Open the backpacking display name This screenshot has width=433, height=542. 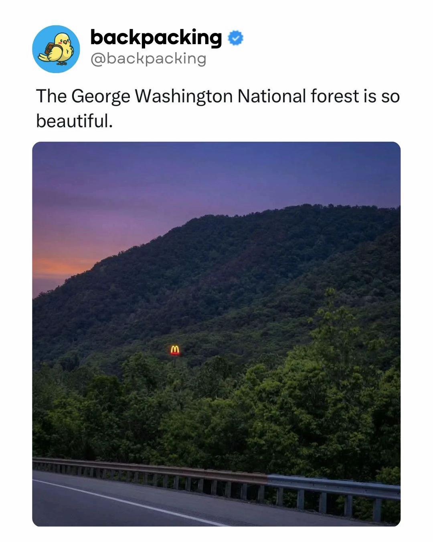click(156, 38)
